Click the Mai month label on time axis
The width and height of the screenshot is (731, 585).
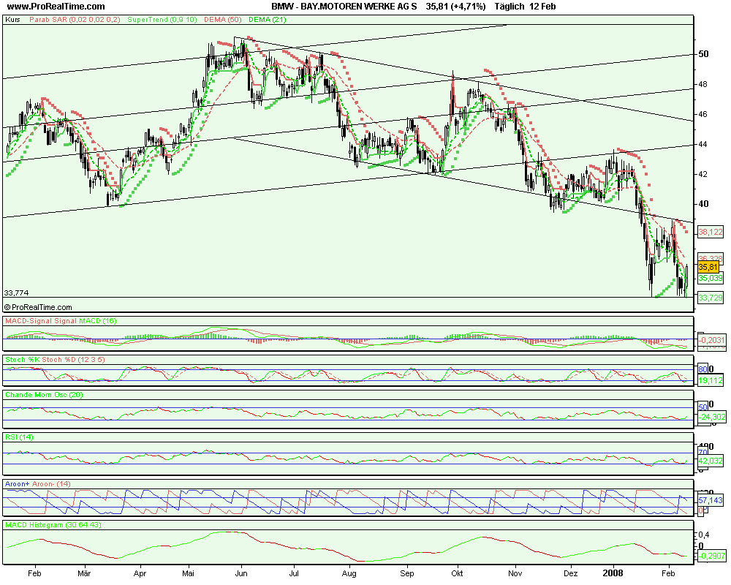(x=188, y=573)
